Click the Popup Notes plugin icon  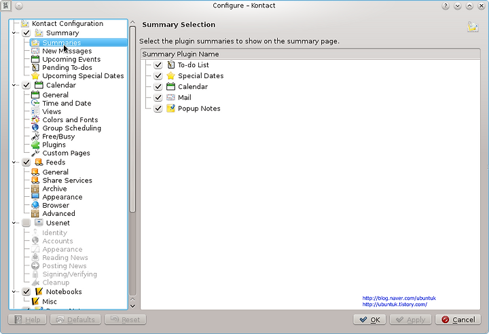(x=170, y=108)
